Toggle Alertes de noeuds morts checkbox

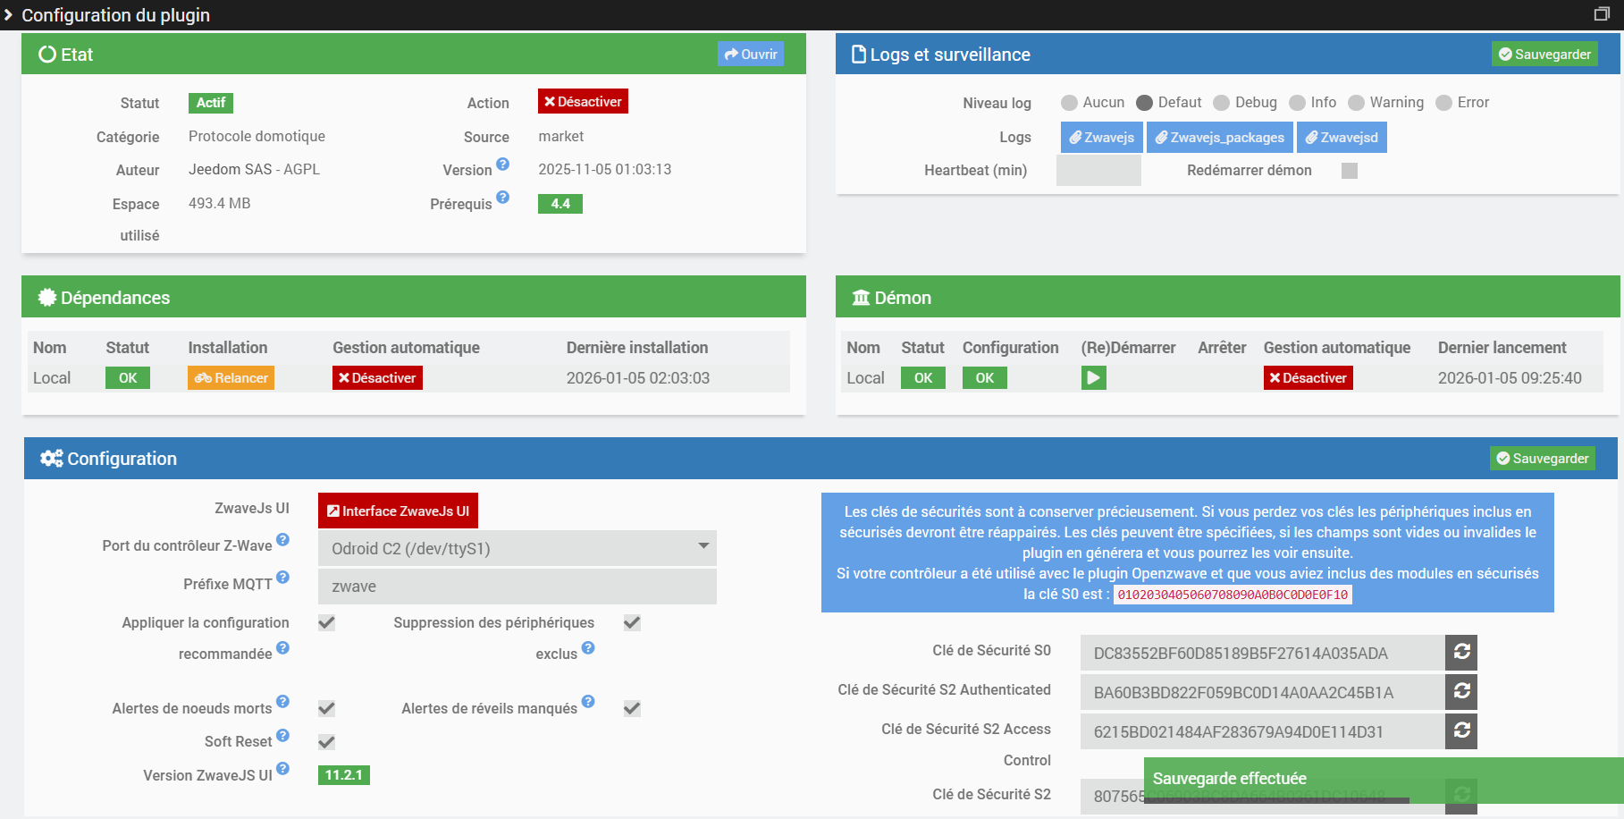coord(327,708)
